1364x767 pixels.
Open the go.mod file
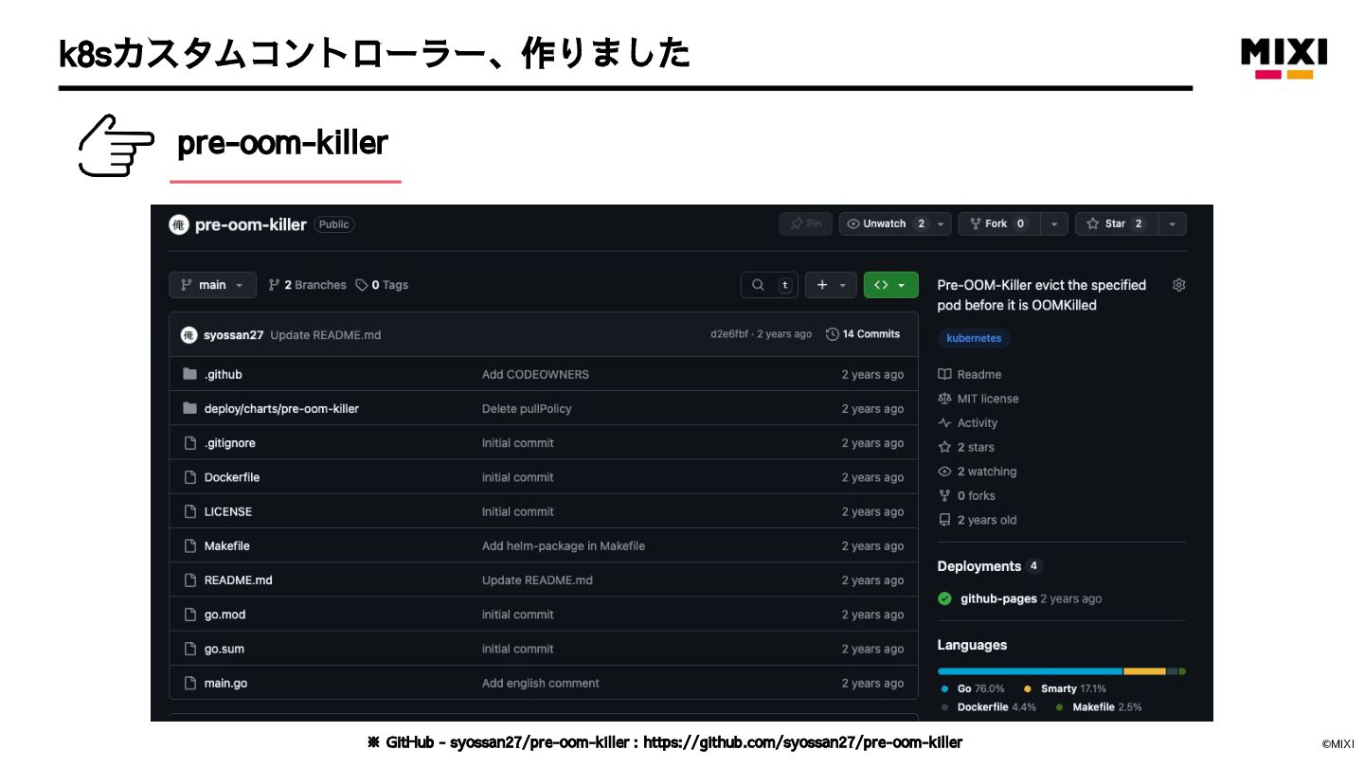pos(224,615)
